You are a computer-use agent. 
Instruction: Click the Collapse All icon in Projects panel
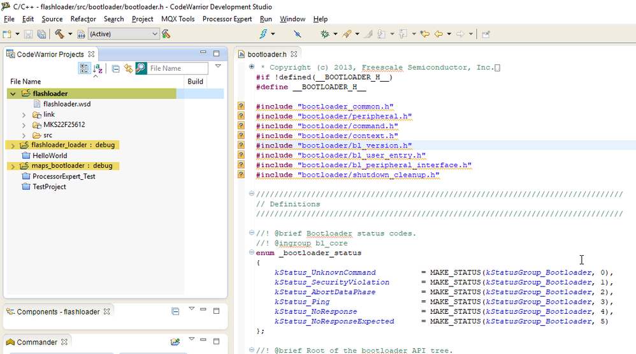pos(115,68)
